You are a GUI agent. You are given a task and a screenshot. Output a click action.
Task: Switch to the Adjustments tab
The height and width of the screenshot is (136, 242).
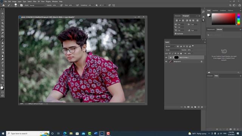coord(211,29)
